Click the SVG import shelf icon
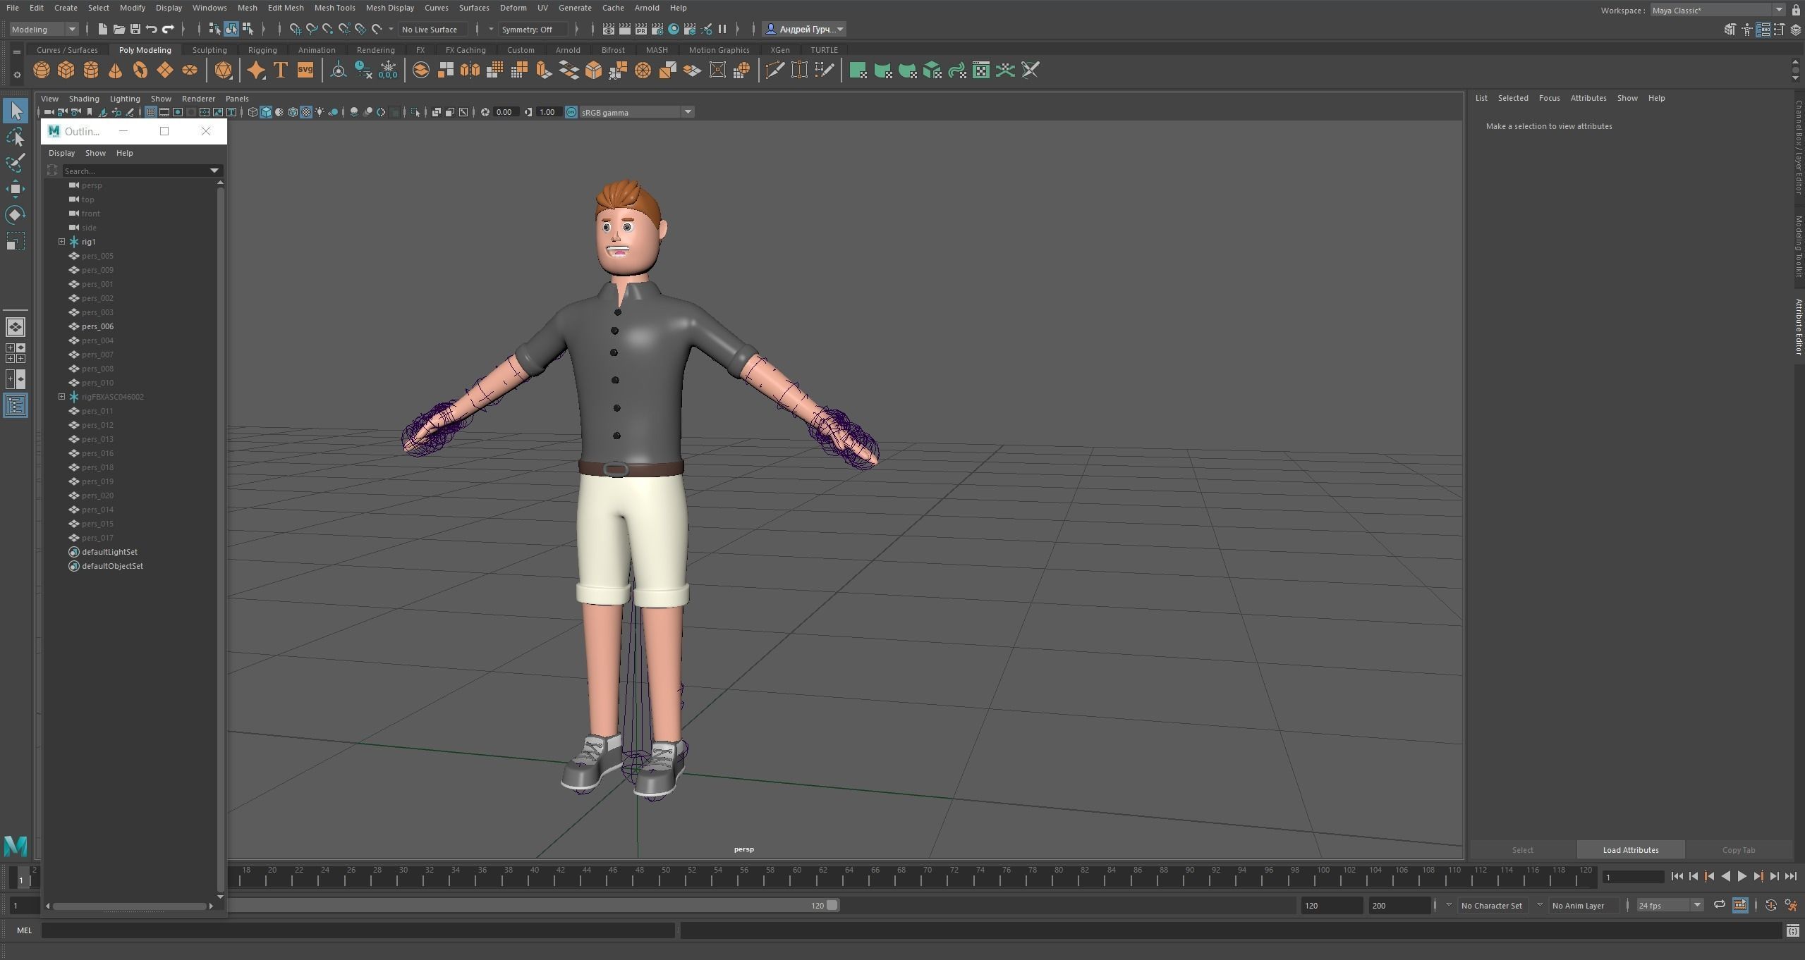 305,70
